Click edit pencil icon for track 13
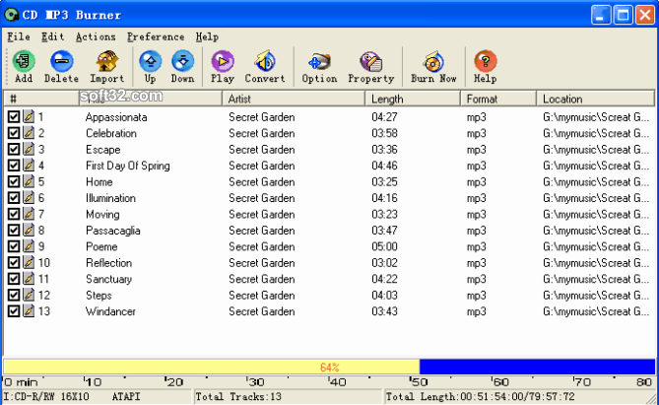 29,310
